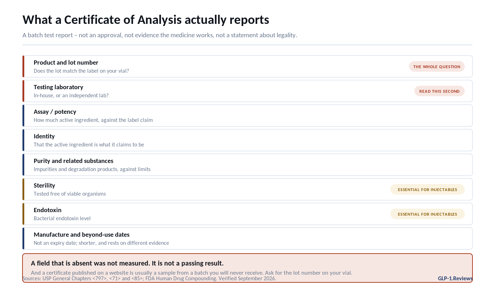Open the 'Testing laboratory' row
Viewport: 495px width, 288px height.
(247, 91)
